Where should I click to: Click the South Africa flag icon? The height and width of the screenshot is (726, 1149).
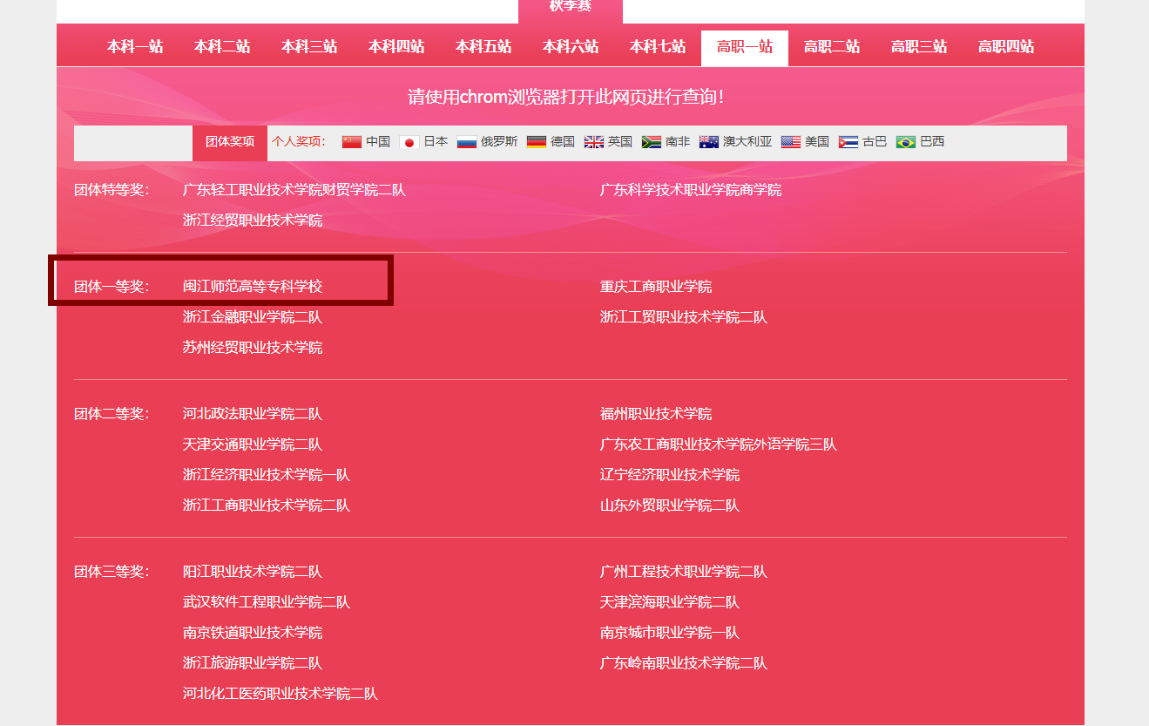pos(652,142)
